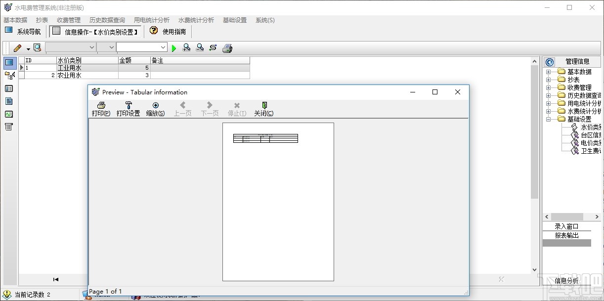Screen dimensions: 604x301
Task: Click the data grid vertical scrollbar down arrow
Action: click(x=534, y=269)
